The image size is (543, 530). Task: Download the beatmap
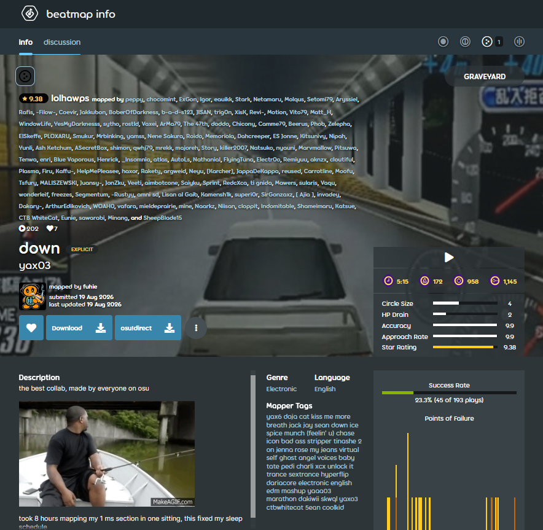[x=79, y=327]
